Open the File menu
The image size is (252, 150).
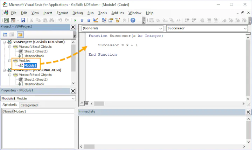tap(14, 13)
